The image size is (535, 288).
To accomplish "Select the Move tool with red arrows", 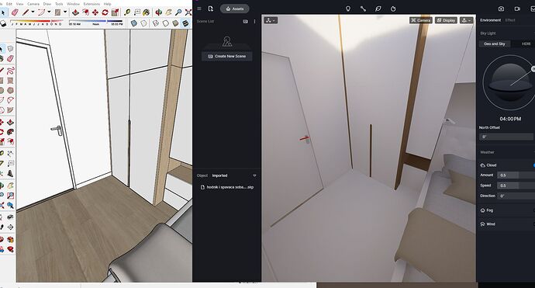I will pos(95,12).
